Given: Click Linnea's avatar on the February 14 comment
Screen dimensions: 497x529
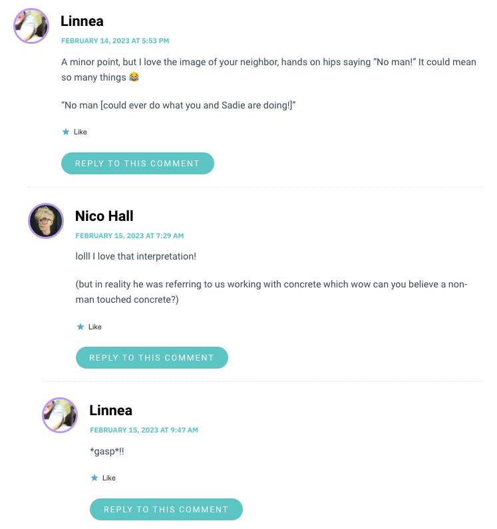Looking at the screenshot, I should pyautogui.click(x=31, y=26).
